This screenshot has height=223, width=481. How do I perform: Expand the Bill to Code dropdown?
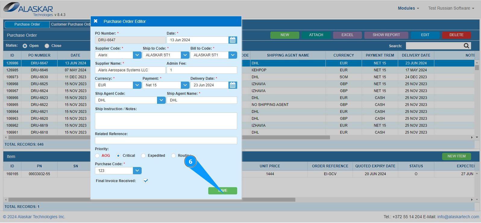[x=233, y=55]
